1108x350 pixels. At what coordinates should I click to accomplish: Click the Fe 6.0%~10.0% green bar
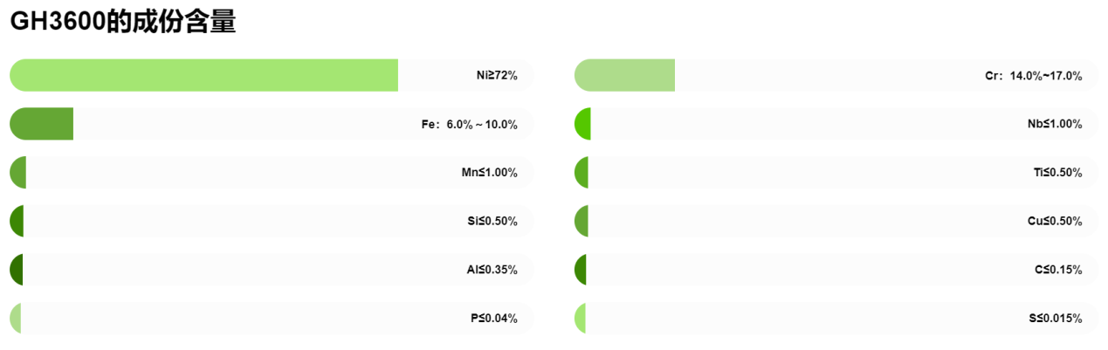[41, 124]
